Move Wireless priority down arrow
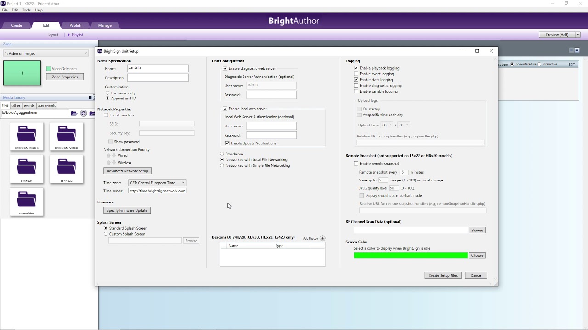 point(114,163)
